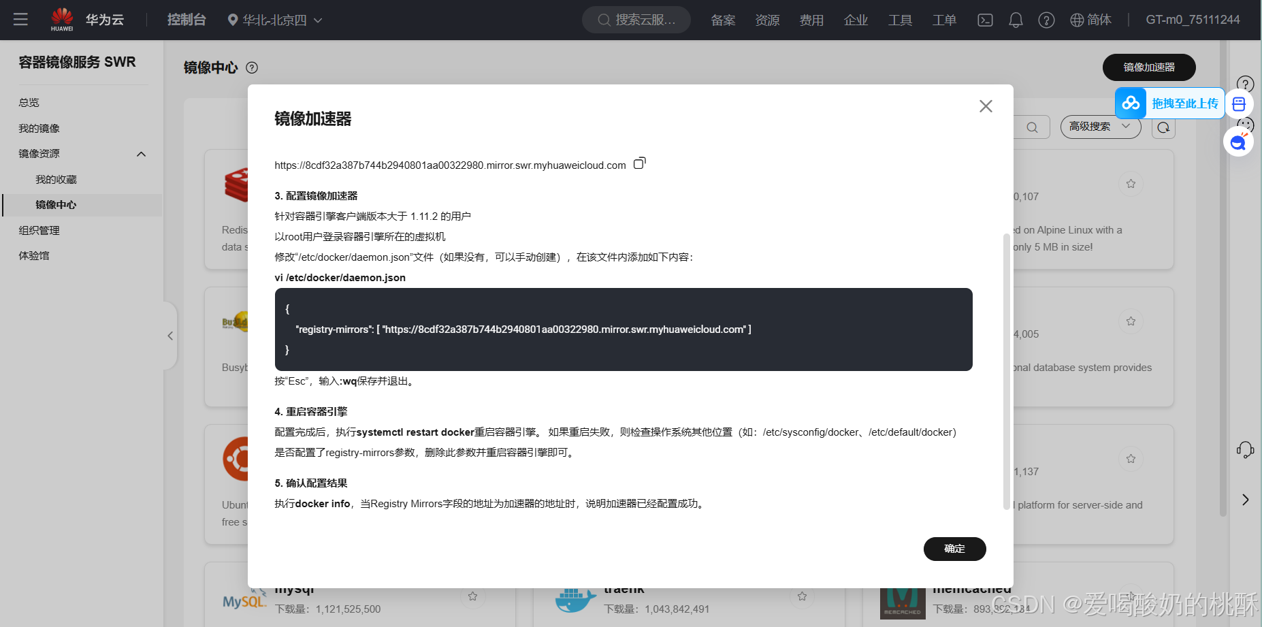Click the clipboard icon beside the upload widget
The width and height of the screenshot is (1262, 627).
point(1239,103)
